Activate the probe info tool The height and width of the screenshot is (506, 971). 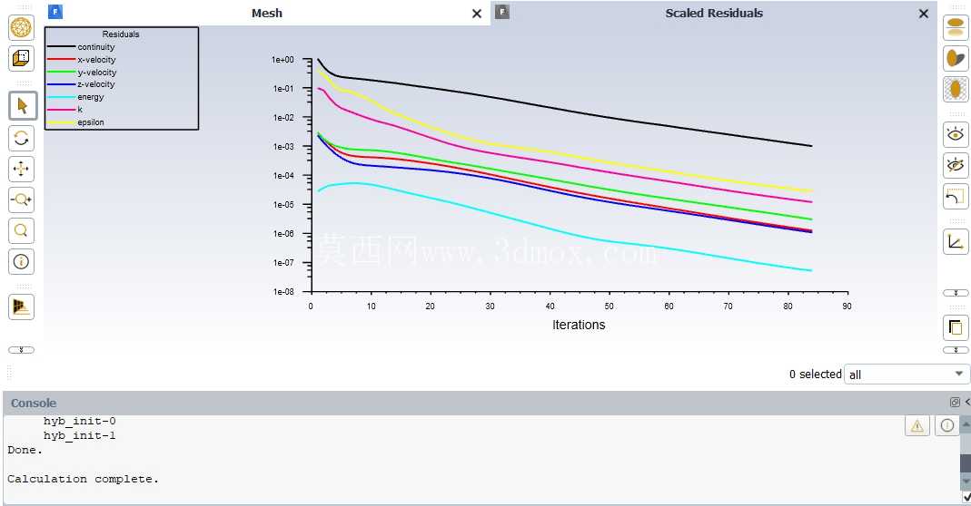pyautogui.click(x=21, y=262)
